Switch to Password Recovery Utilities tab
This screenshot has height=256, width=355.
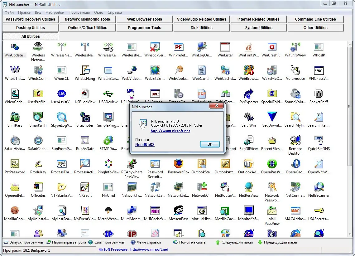point(30,19)
